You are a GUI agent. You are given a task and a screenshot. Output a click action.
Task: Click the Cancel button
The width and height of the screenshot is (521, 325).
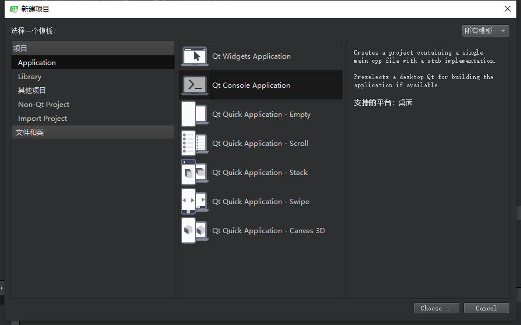pos(487,308)
